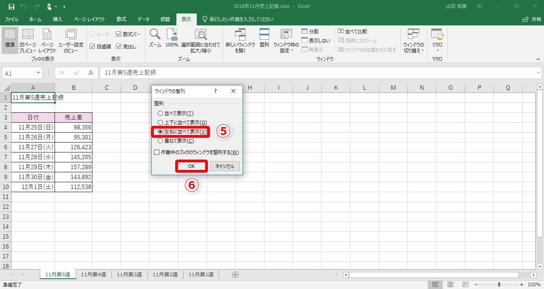Select column header C
The image size is (544, 289).
107,88
